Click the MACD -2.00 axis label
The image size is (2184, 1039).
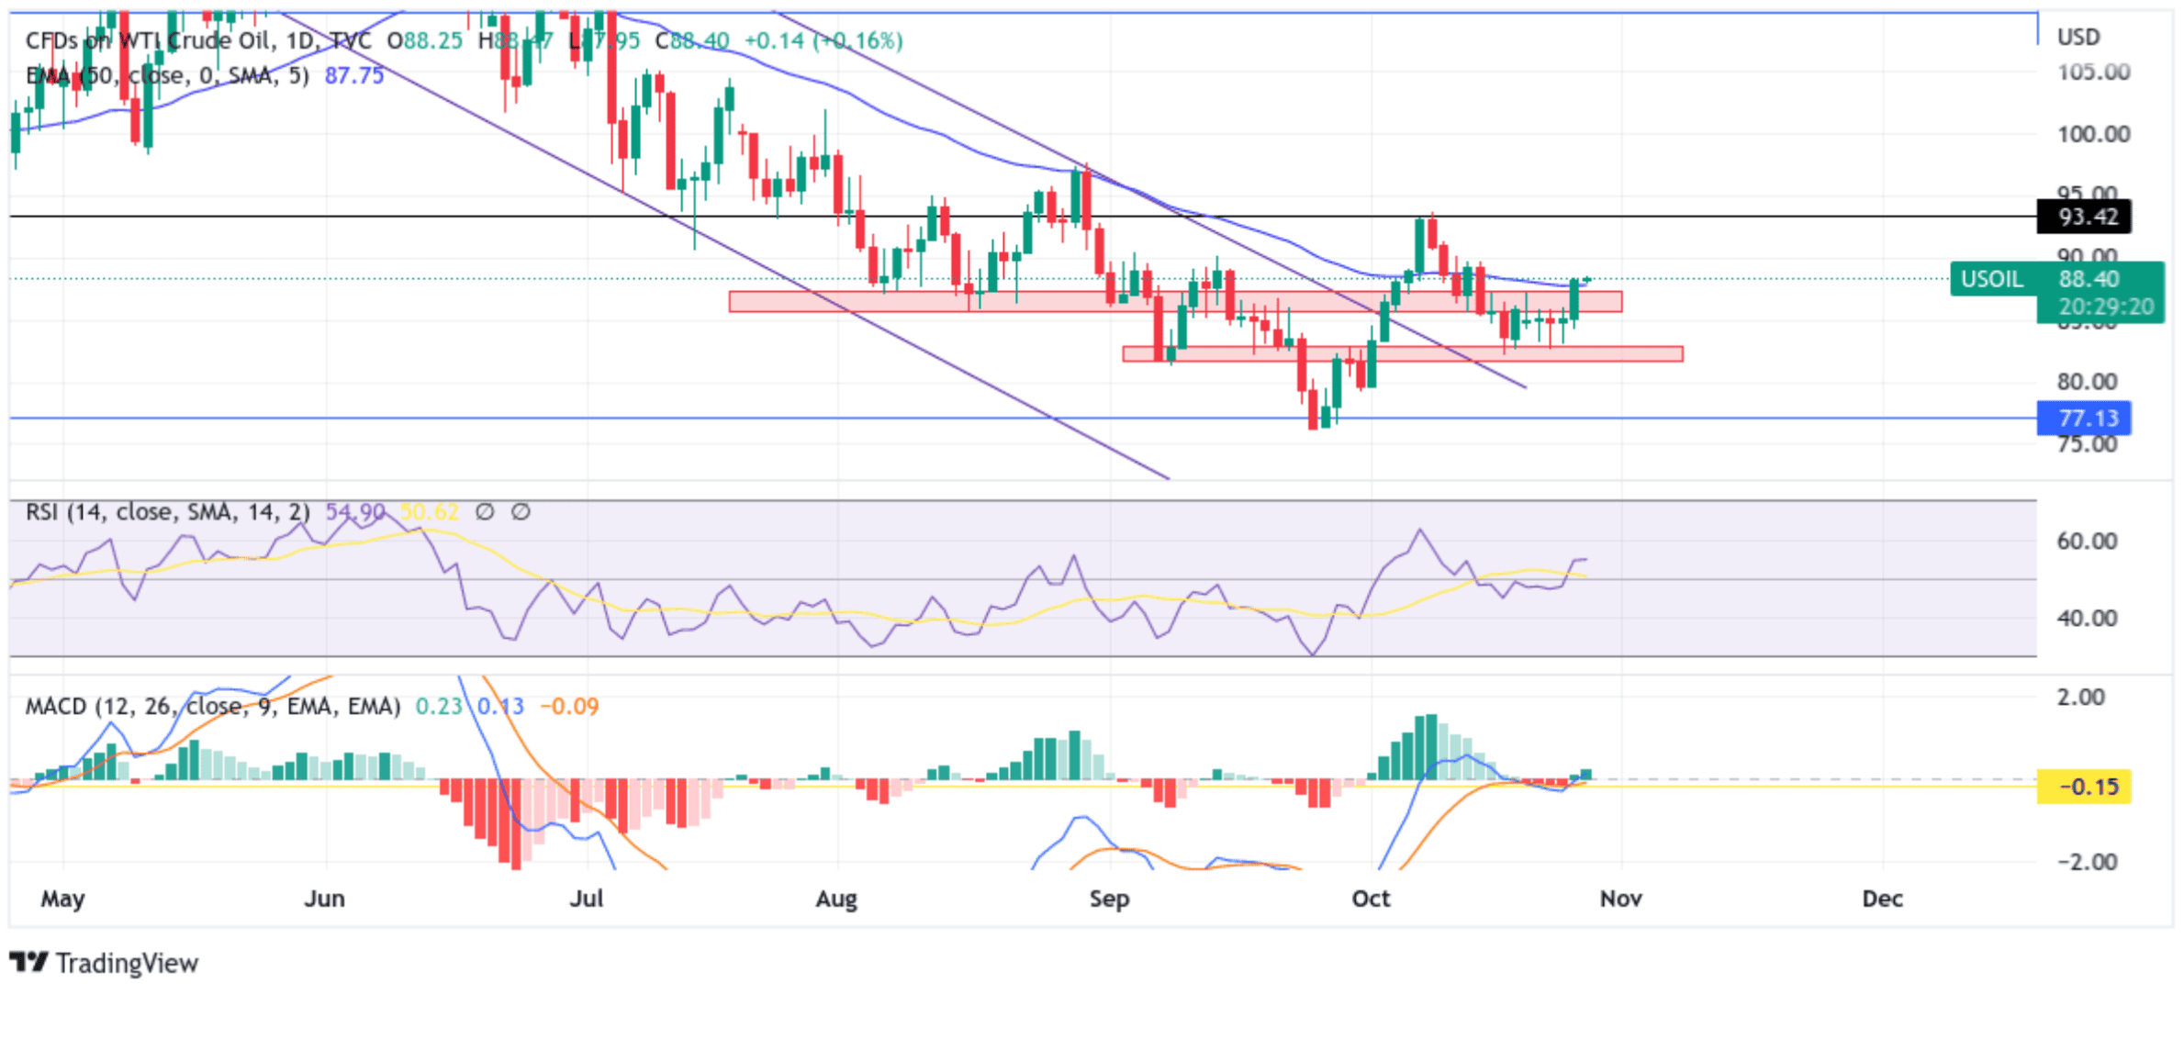[2087, 863]
